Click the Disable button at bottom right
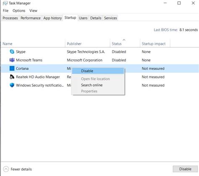This screenshot has width=199, height=176. pos(185,169)
